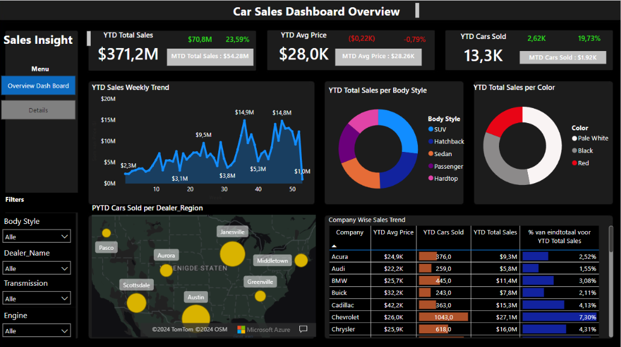Select the Janesville bubble on the map
The image size is (621, 347).
(x=232, y=253)
